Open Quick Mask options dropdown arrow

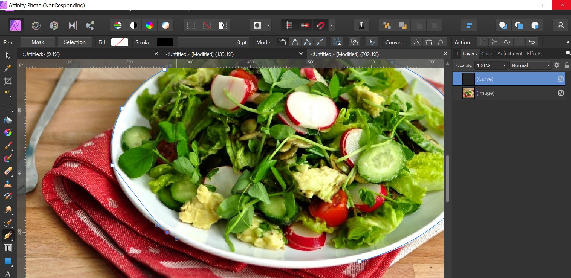[268, 25]
